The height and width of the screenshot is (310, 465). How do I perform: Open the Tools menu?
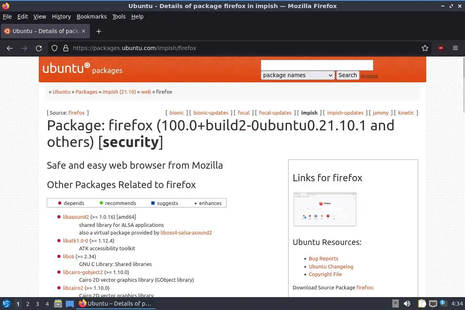[x=119, y=17]
